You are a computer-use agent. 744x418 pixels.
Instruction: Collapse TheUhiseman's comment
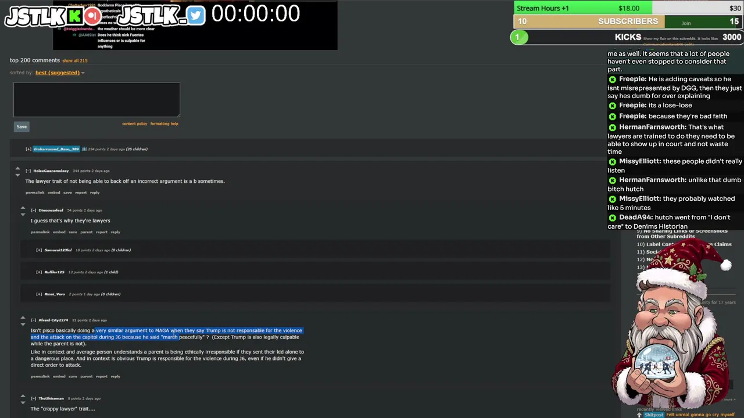(34, 398)
